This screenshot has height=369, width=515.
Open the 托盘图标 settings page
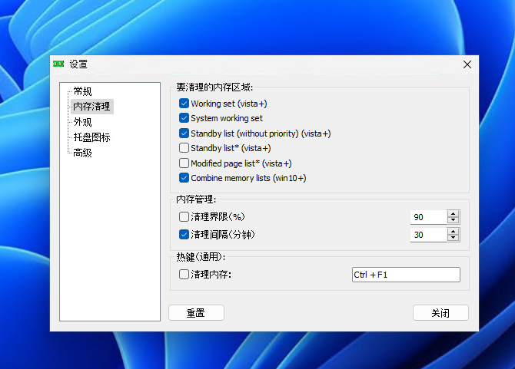pos(91,137)
